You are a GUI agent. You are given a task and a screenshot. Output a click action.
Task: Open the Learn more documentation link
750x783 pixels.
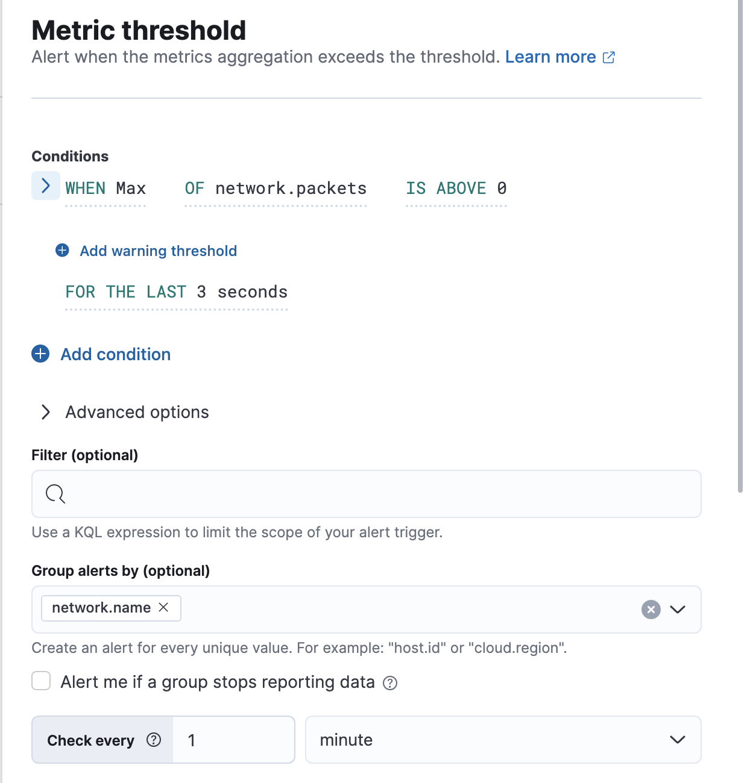coord(550,57)
